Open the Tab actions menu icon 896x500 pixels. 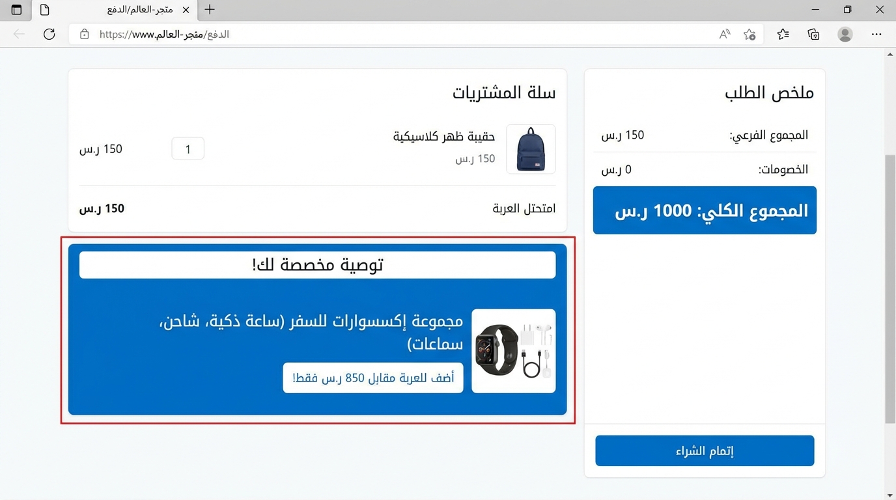point(16,10)
